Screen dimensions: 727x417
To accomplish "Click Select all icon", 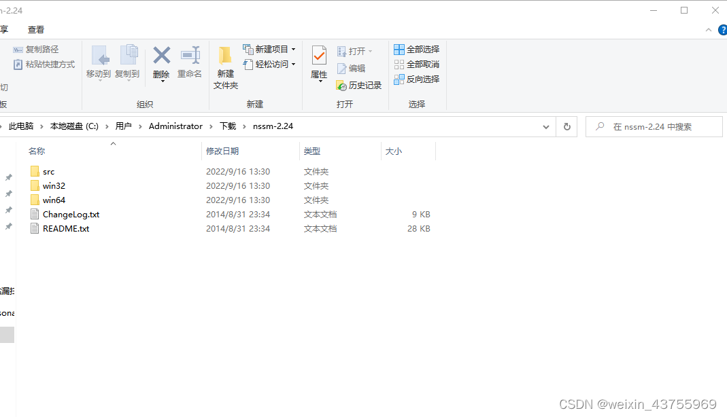I will click(399, 50).
